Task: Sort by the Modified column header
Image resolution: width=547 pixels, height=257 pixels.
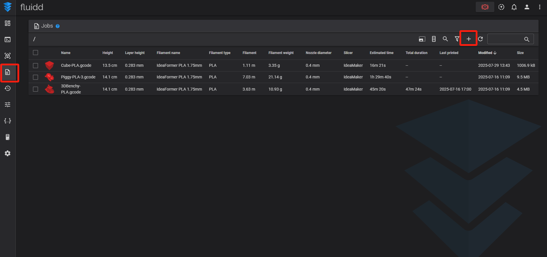Action: pos(485,53)
